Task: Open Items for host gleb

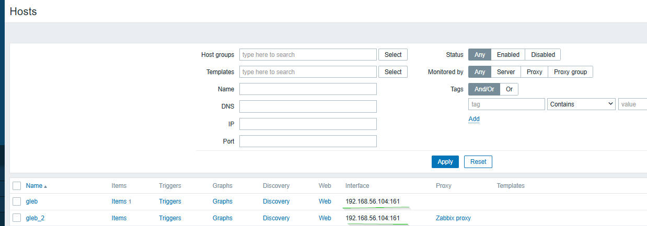Action: pyautogui.click(x=119, y=201)
